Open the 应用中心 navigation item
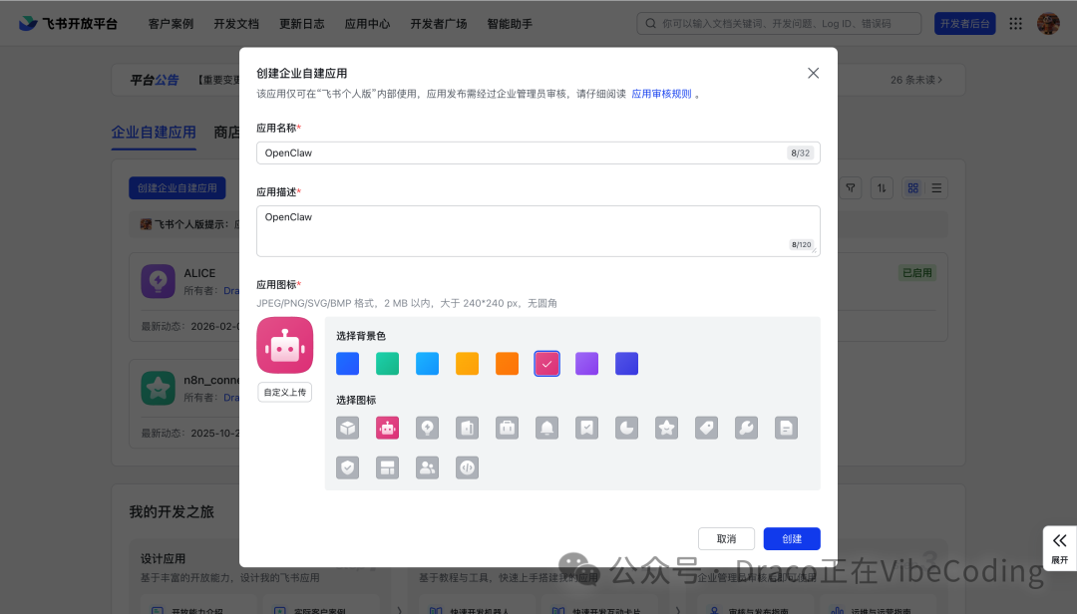 click(367, 23)
